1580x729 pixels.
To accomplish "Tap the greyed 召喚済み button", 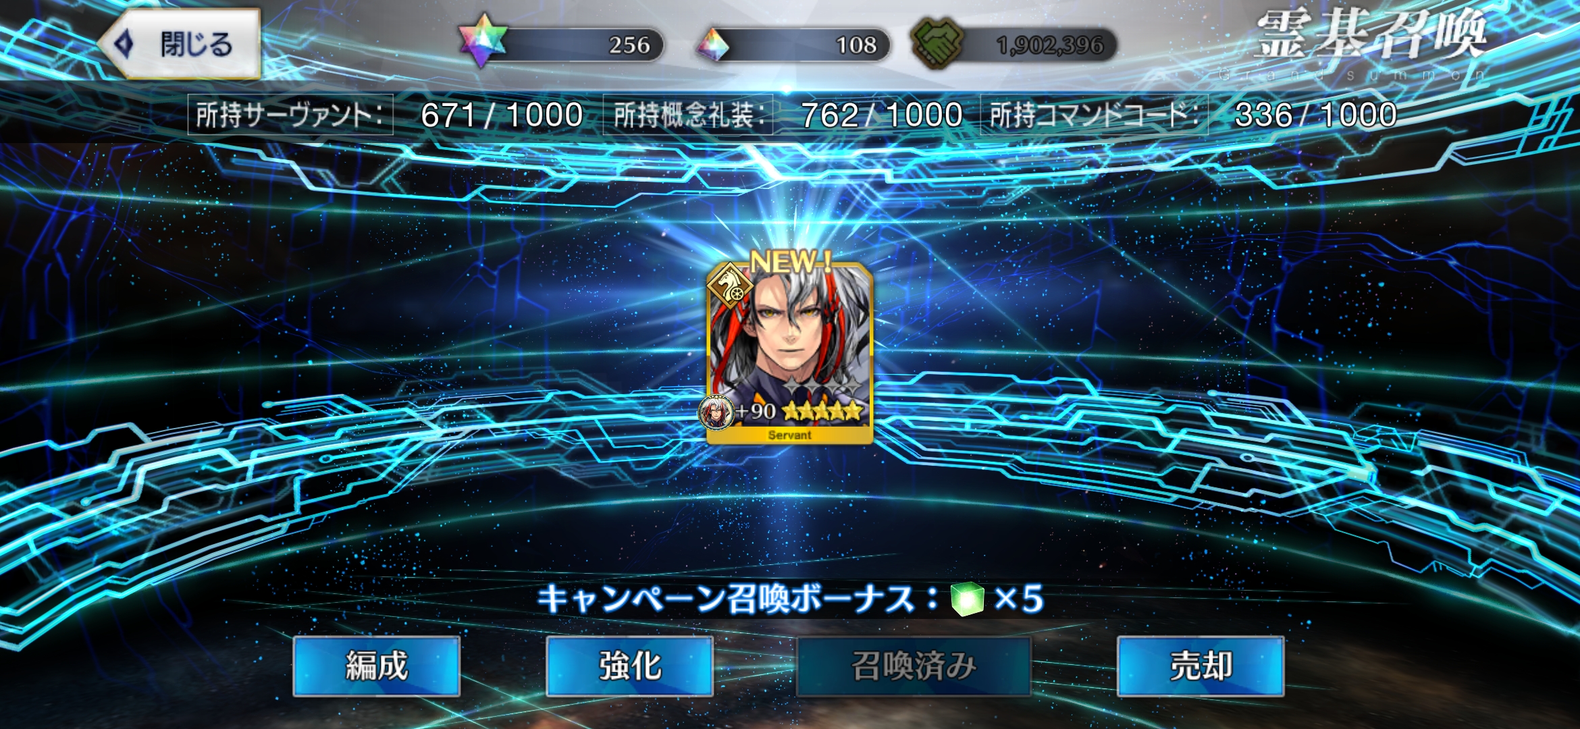I will (x=914, y=666).
